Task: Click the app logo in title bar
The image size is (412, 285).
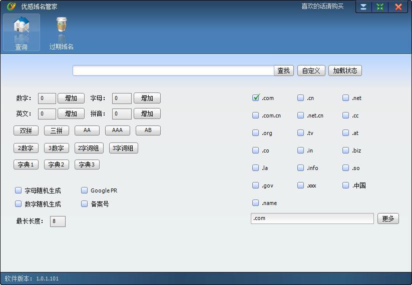Action: [x=11, y=6]
